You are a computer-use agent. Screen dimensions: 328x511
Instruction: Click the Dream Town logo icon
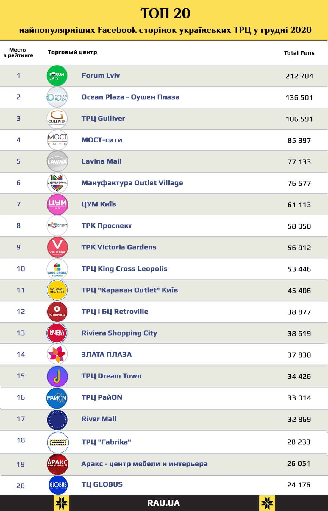click(x=57, y=376)
